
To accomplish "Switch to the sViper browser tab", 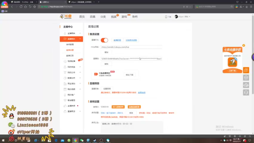I will (81, 2).
